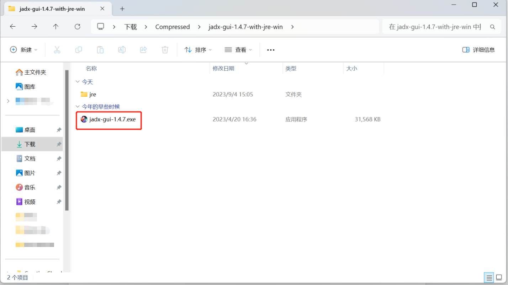Collapse the 今天 file group

click(78, 81)
